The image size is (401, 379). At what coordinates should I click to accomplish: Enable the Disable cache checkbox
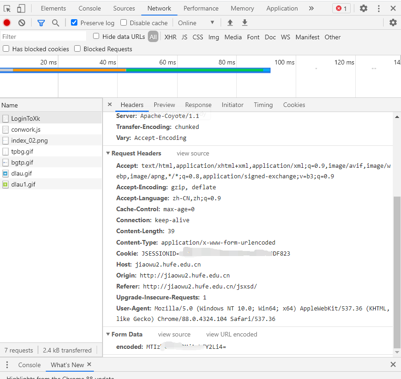124,22
